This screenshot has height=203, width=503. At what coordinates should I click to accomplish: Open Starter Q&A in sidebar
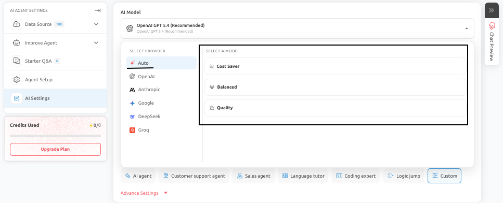click(x=55, y=61)
